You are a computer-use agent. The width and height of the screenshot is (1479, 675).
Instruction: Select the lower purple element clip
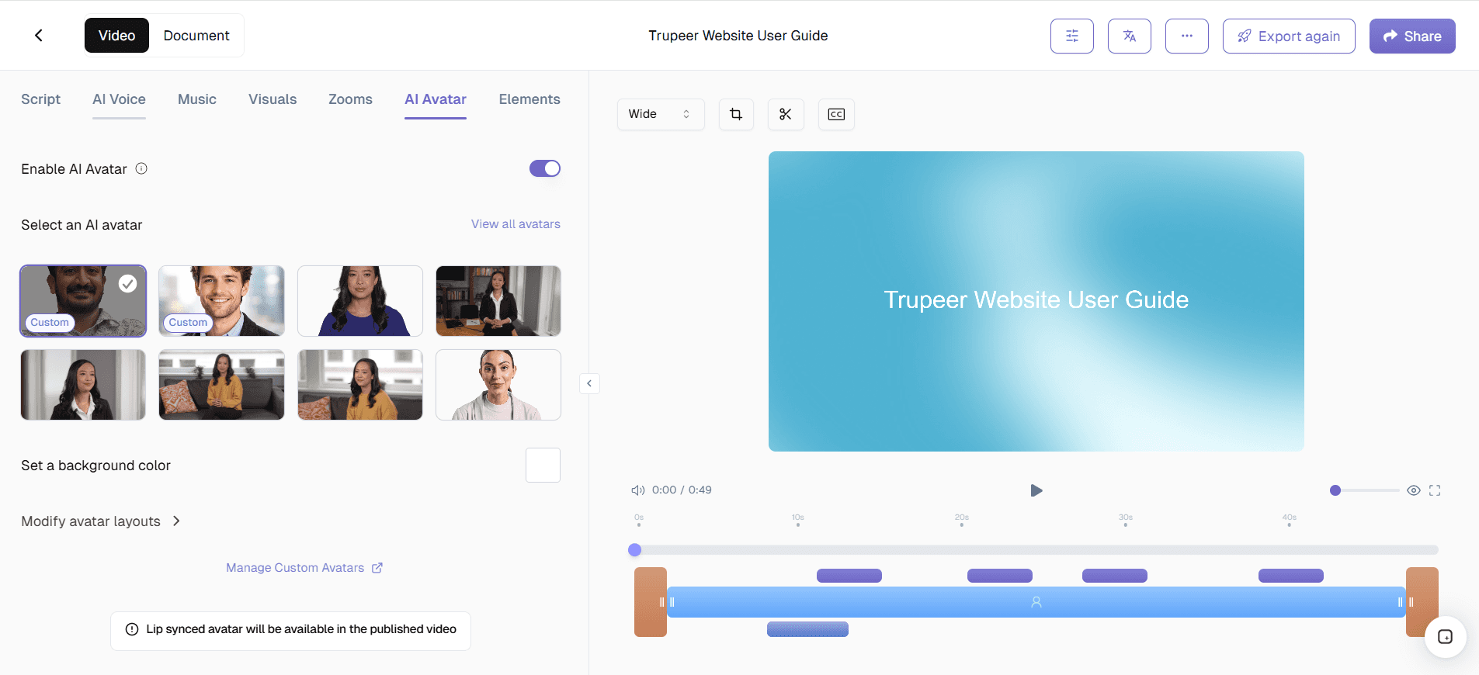click(807, 629)
